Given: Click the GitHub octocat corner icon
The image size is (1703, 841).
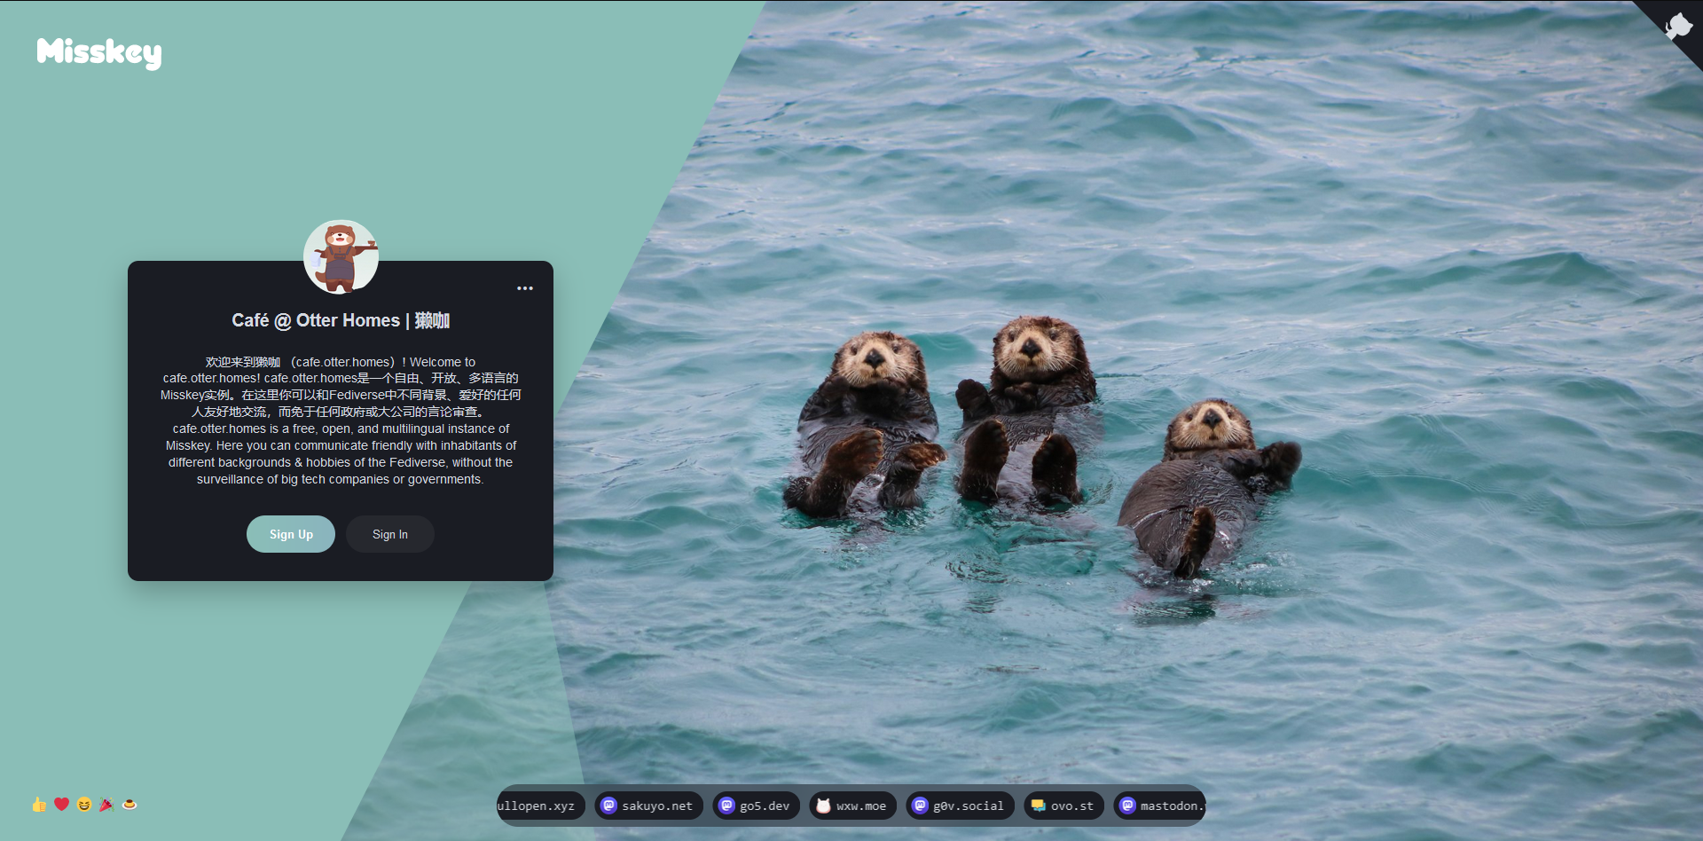Looking at the screenshot, I should click(1677, 26).
